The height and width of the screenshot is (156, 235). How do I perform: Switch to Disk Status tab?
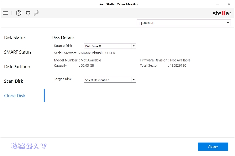[x=15, y=37]
